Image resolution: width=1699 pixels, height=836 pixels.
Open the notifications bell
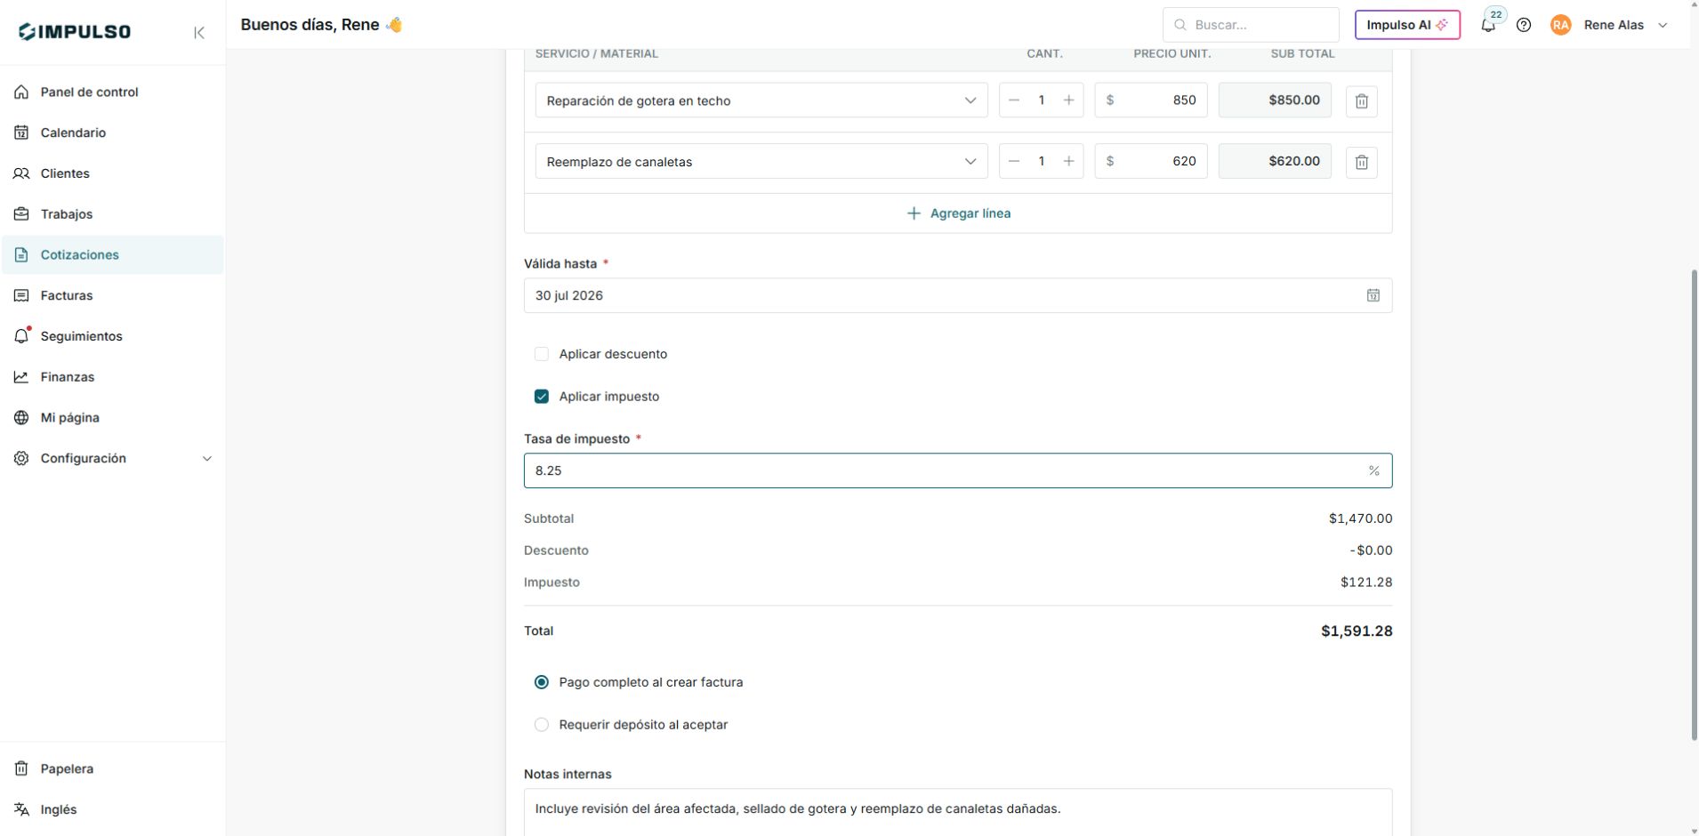click(1488, 25)
